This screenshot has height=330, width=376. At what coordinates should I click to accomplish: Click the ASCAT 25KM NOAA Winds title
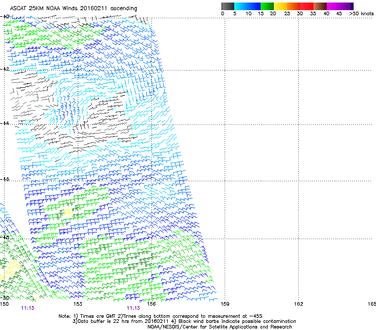tap(73, 9)
